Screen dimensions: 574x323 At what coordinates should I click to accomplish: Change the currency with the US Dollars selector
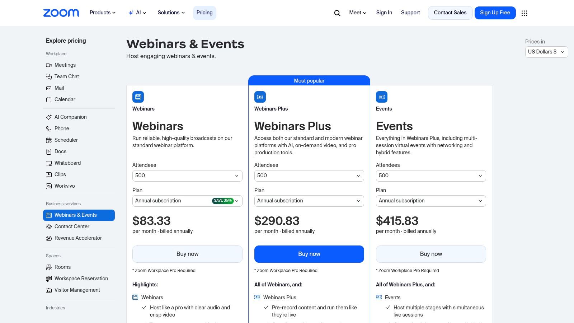(x=546, y=52)
